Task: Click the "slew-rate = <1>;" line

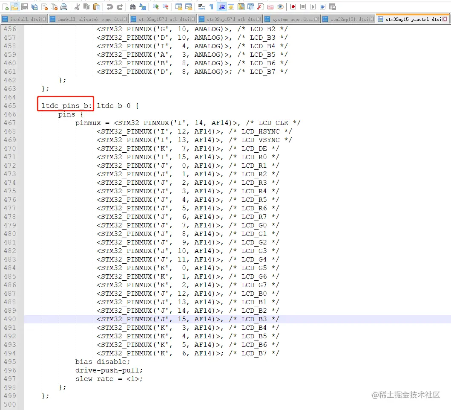Action: [109, 378]
